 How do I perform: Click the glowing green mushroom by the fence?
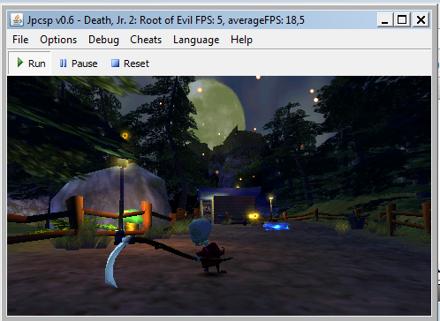pyautogui.click(x=130, y=219)
